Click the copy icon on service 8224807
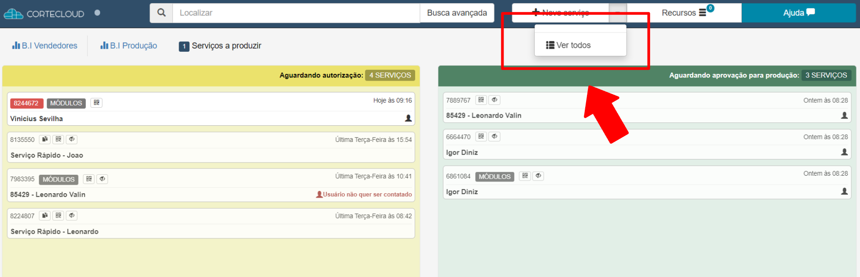 click(45, 215)
